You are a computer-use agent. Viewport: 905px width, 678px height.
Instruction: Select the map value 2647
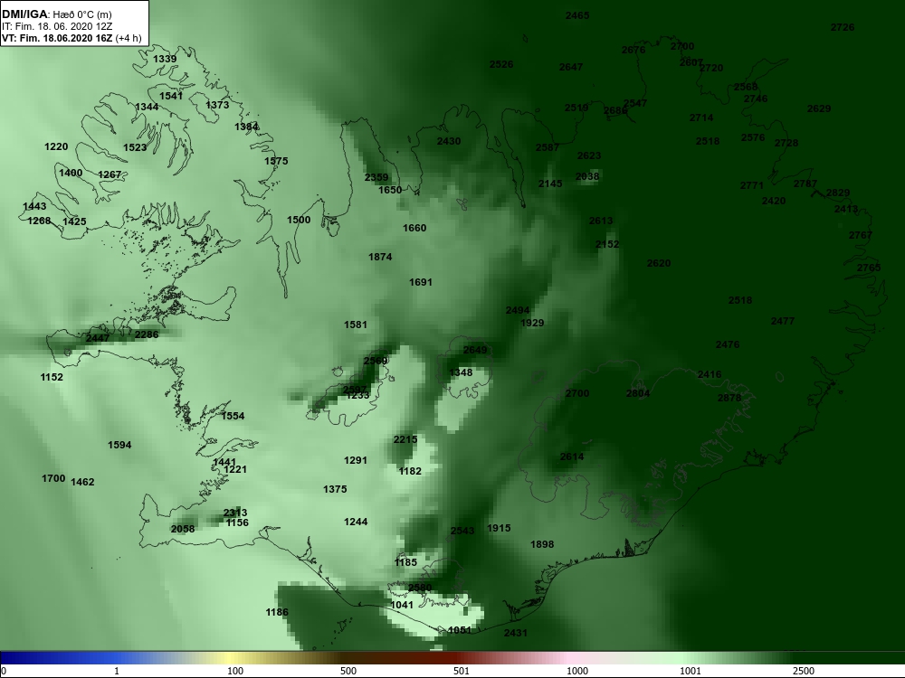pyautogui.click(x=571, y=67)
